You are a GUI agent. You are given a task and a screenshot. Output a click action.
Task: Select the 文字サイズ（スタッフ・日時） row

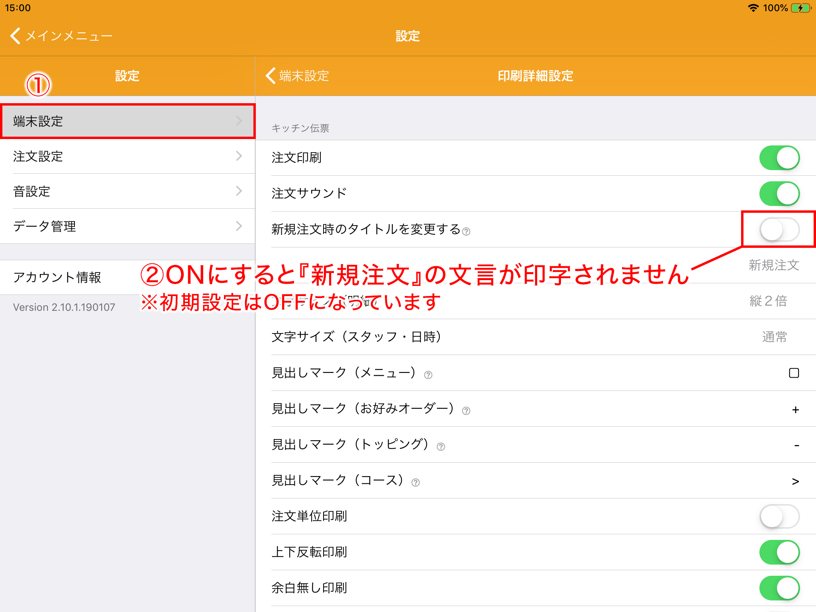click(535, 337)
